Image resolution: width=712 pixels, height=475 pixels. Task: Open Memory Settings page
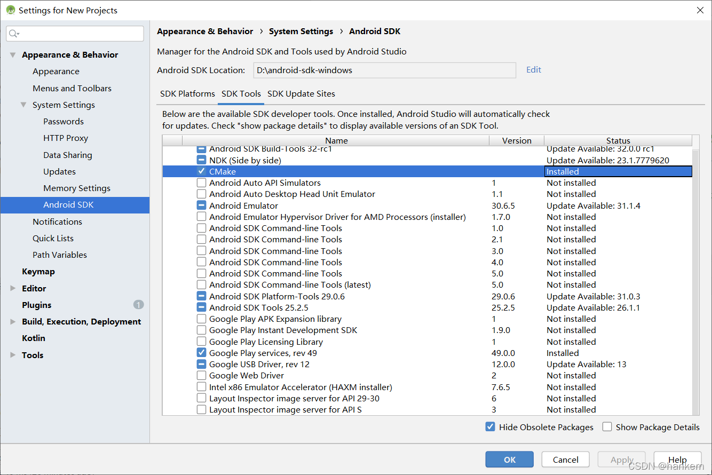[x=77, y=188]
